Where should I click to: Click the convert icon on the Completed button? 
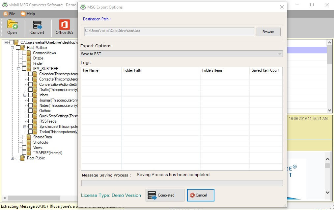[x=152, y=195]
